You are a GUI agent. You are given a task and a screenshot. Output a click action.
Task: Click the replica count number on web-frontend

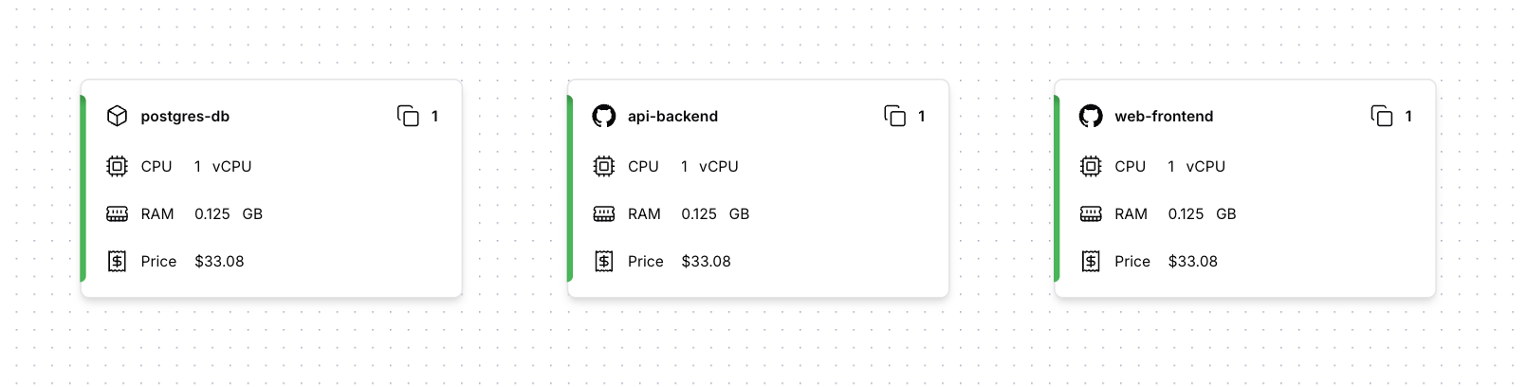1408,116
